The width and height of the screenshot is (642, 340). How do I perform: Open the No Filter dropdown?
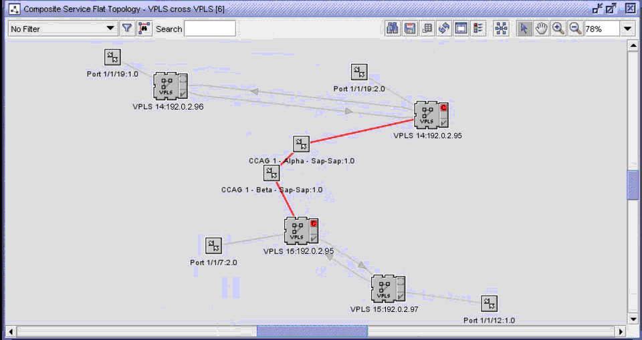pyautogui.click(x=63, y=29)
